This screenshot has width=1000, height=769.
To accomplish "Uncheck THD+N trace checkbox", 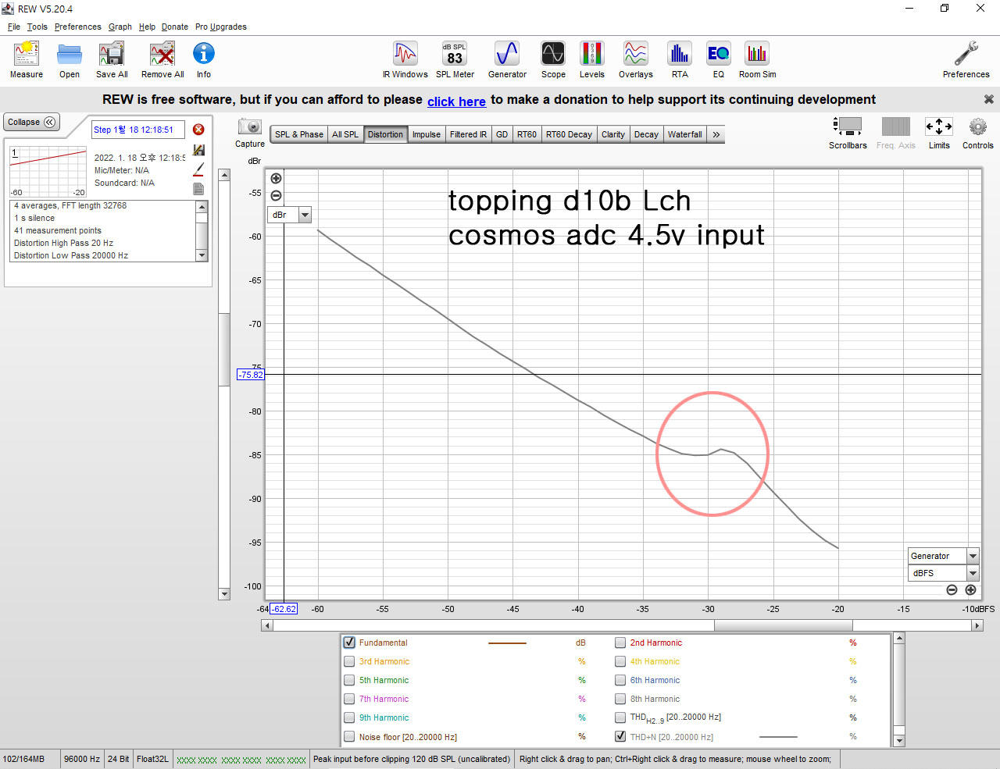I will (x=620, y=736).
